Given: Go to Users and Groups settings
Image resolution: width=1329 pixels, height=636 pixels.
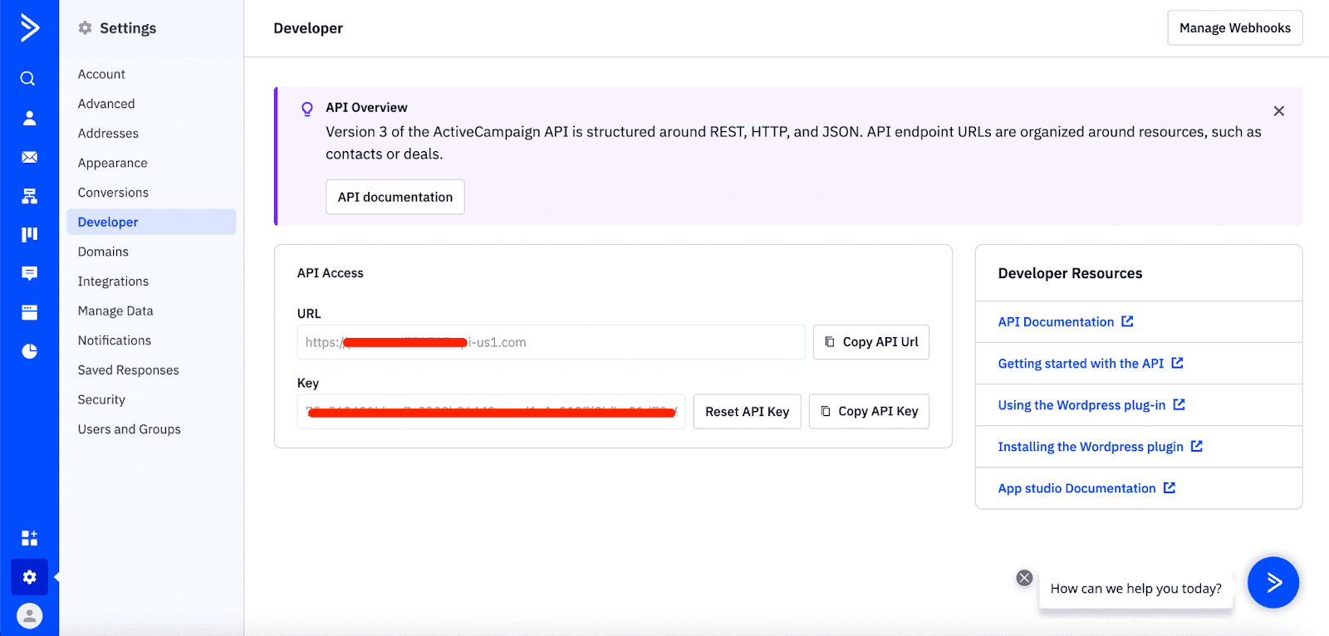Looking at the screenshot, I should (129, 429).
